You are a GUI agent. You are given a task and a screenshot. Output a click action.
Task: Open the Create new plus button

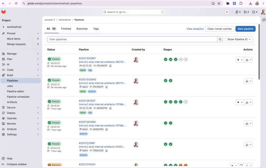pos(227,12)
